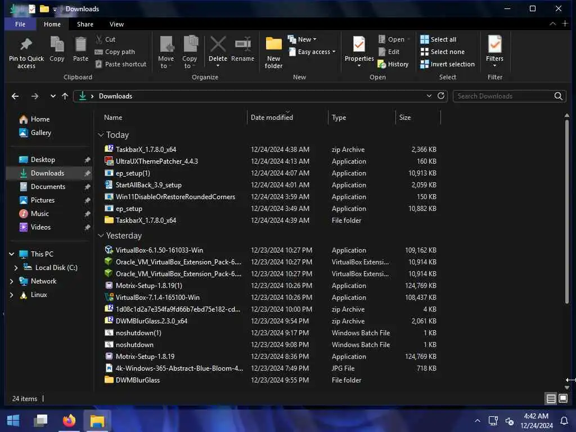The image size is (576, 432).
Task: Click Select all
Action: [438, 39]
